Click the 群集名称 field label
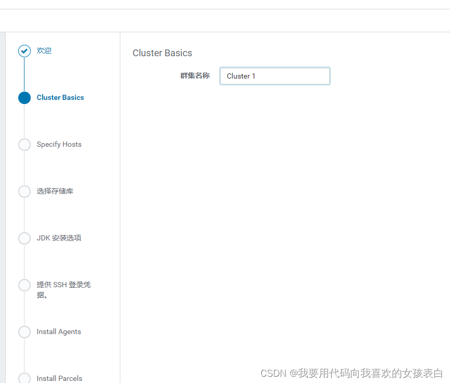Screen dimensions: 450x383 (x=195, y=75)
